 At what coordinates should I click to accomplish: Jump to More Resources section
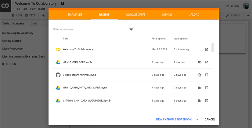[13, 49]
